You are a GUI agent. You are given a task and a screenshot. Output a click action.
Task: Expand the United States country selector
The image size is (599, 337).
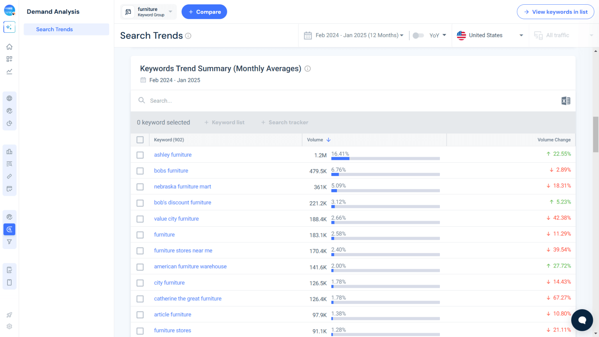pos(490,35)
